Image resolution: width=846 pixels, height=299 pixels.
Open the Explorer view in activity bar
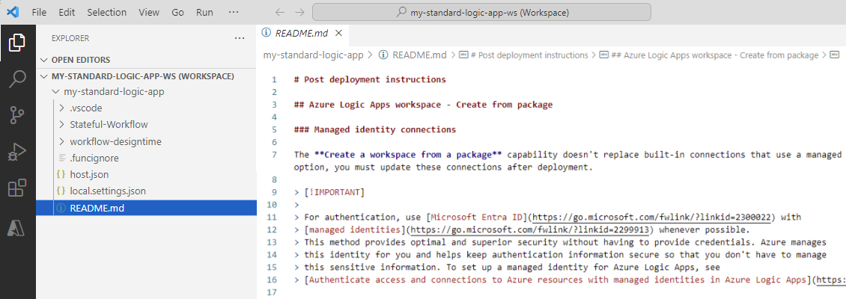click(17, 43)
